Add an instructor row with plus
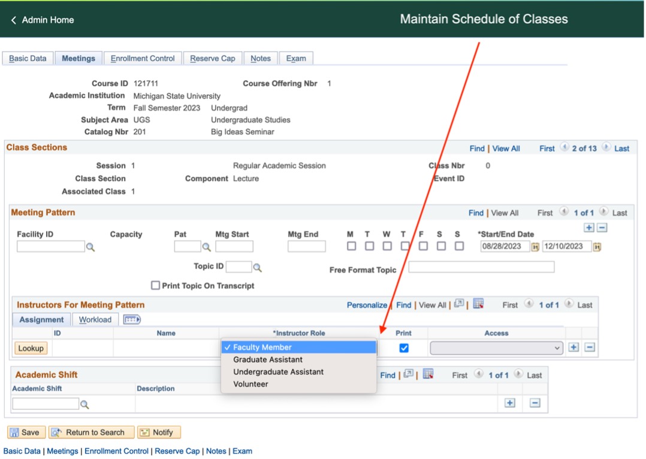The width and height of the screenshot is (646, 459). click(573, 348)
